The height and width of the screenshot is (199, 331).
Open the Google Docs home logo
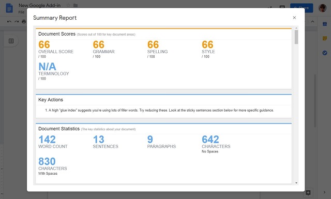[9, 8]
